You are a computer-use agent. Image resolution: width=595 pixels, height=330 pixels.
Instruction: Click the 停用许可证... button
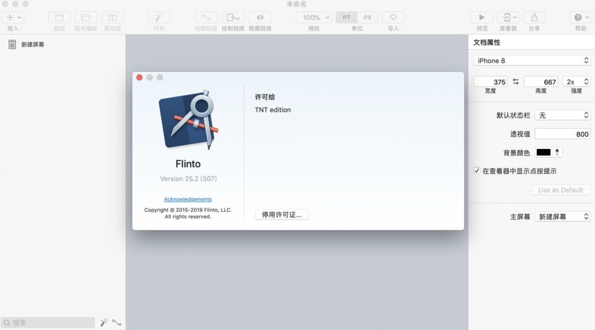(x=282, y=215)
